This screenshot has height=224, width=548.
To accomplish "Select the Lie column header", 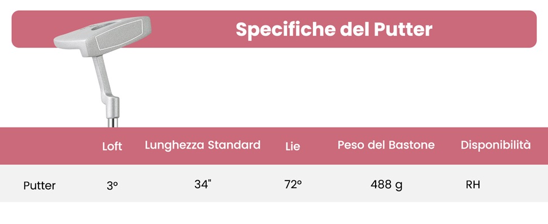I will coord(293,147).
